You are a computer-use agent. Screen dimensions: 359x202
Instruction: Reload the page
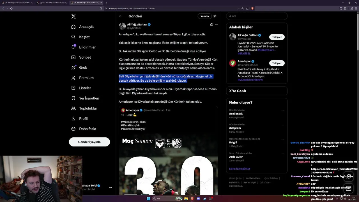(11, 8)
